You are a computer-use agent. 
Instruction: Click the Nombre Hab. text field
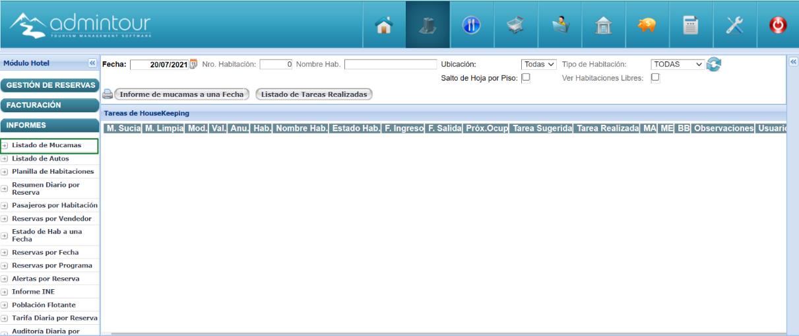pyautogui.click(x=391, y=64)
